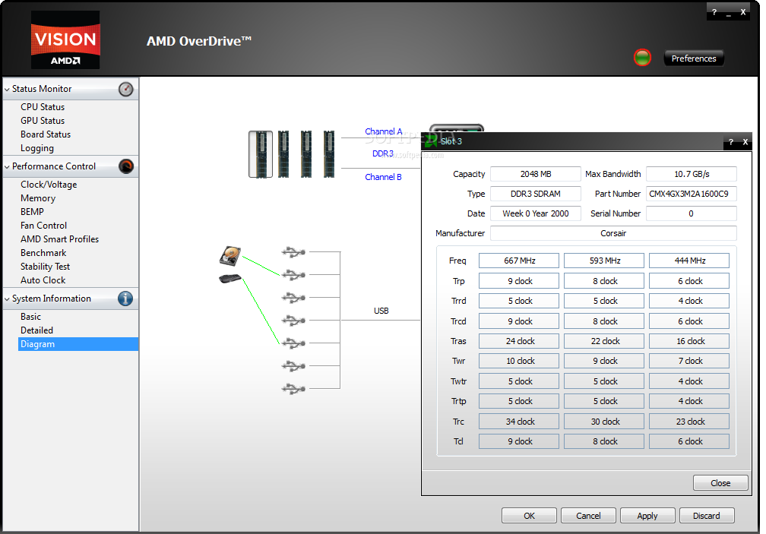Viewport: 766px width, 534px height.
Task: Select the first highlighted memory module
Action: [261, 153]
